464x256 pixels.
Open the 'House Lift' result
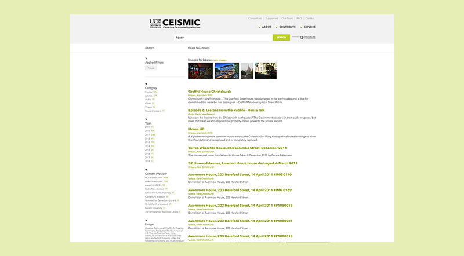197,129
